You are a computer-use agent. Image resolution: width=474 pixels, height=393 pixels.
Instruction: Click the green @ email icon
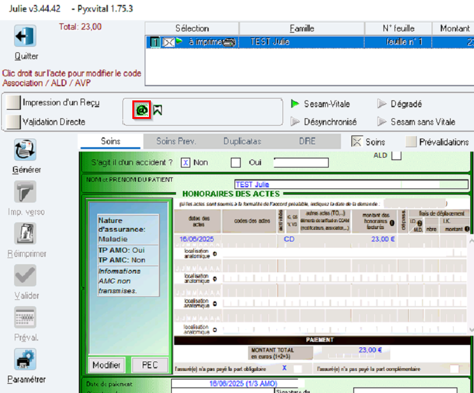(x=142, y=110)
